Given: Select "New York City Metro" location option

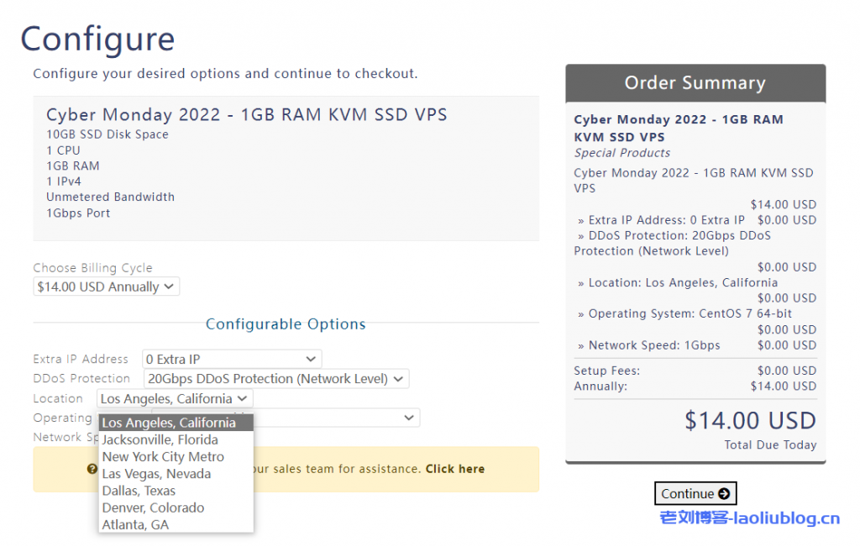Looking at the screenshot, I should [163, 456].
